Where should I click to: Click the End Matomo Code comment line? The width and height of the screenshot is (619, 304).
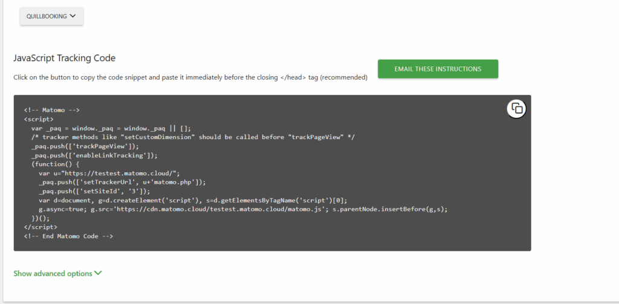(68, 236)
